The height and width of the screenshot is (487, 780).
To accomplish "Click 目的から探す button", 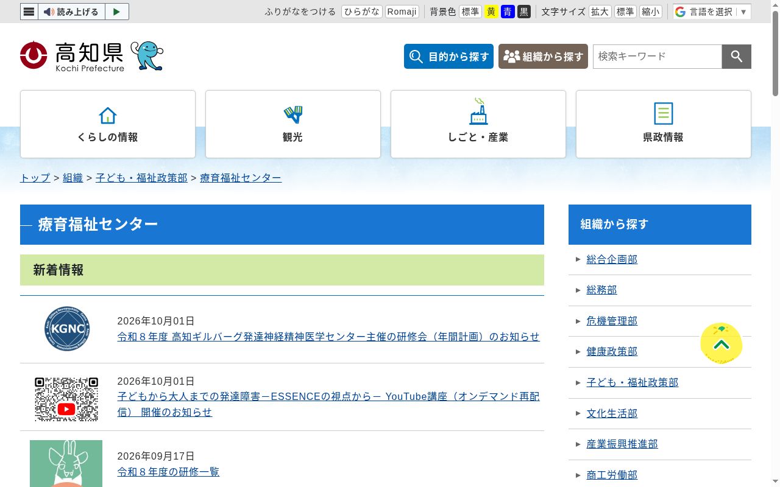I will click(448, 57).
